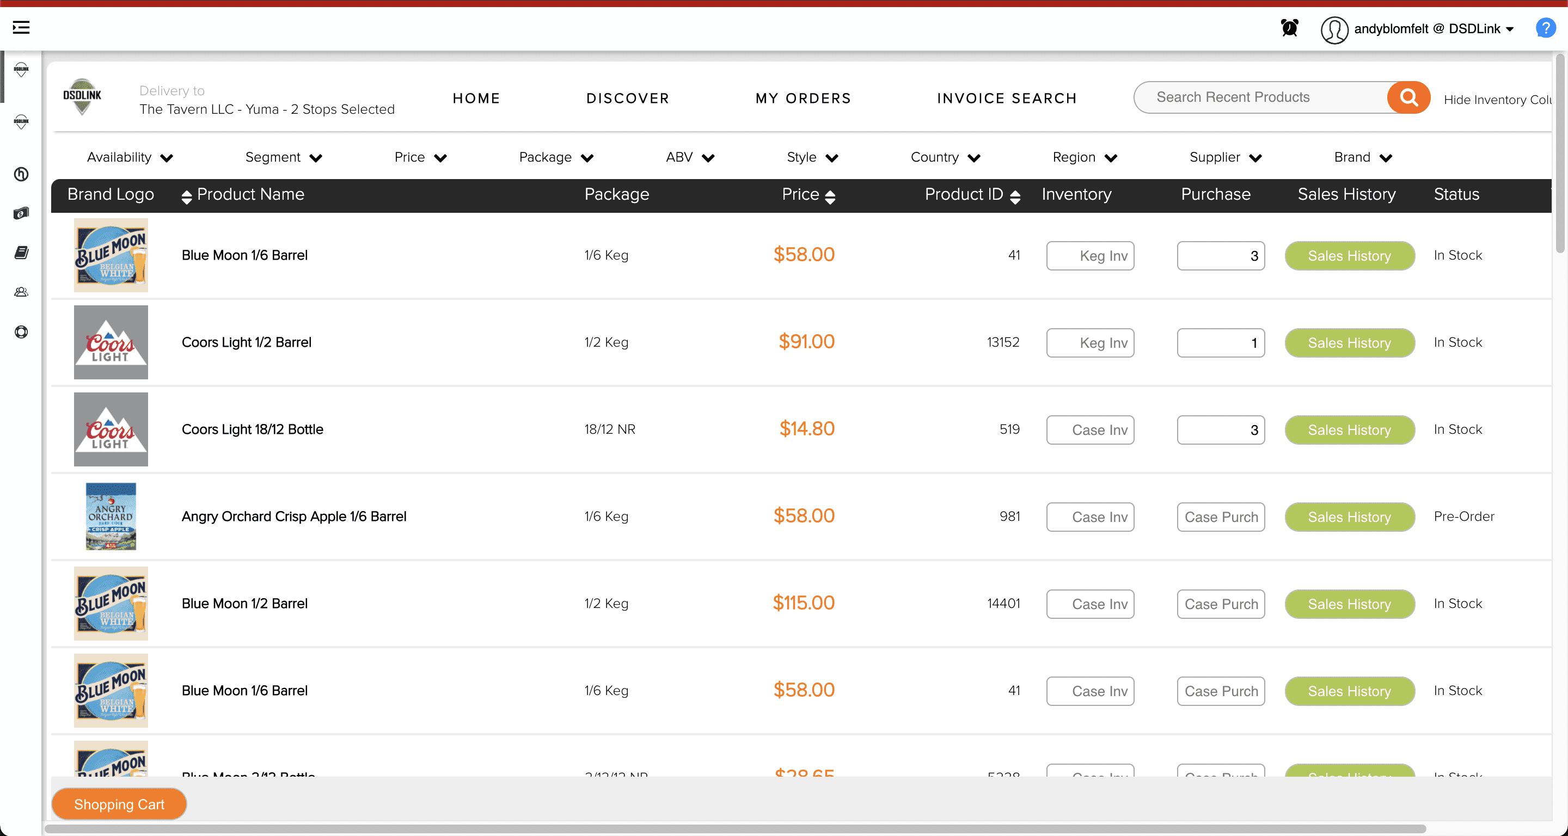
Task: Click the money bill icon in sidebar
Action: tap(21, 213)
